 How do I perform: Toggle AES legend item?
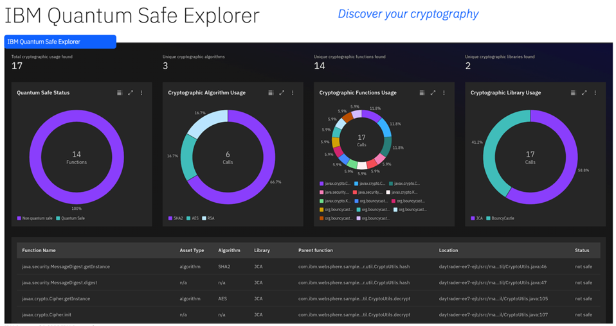[x=192, y=218]
